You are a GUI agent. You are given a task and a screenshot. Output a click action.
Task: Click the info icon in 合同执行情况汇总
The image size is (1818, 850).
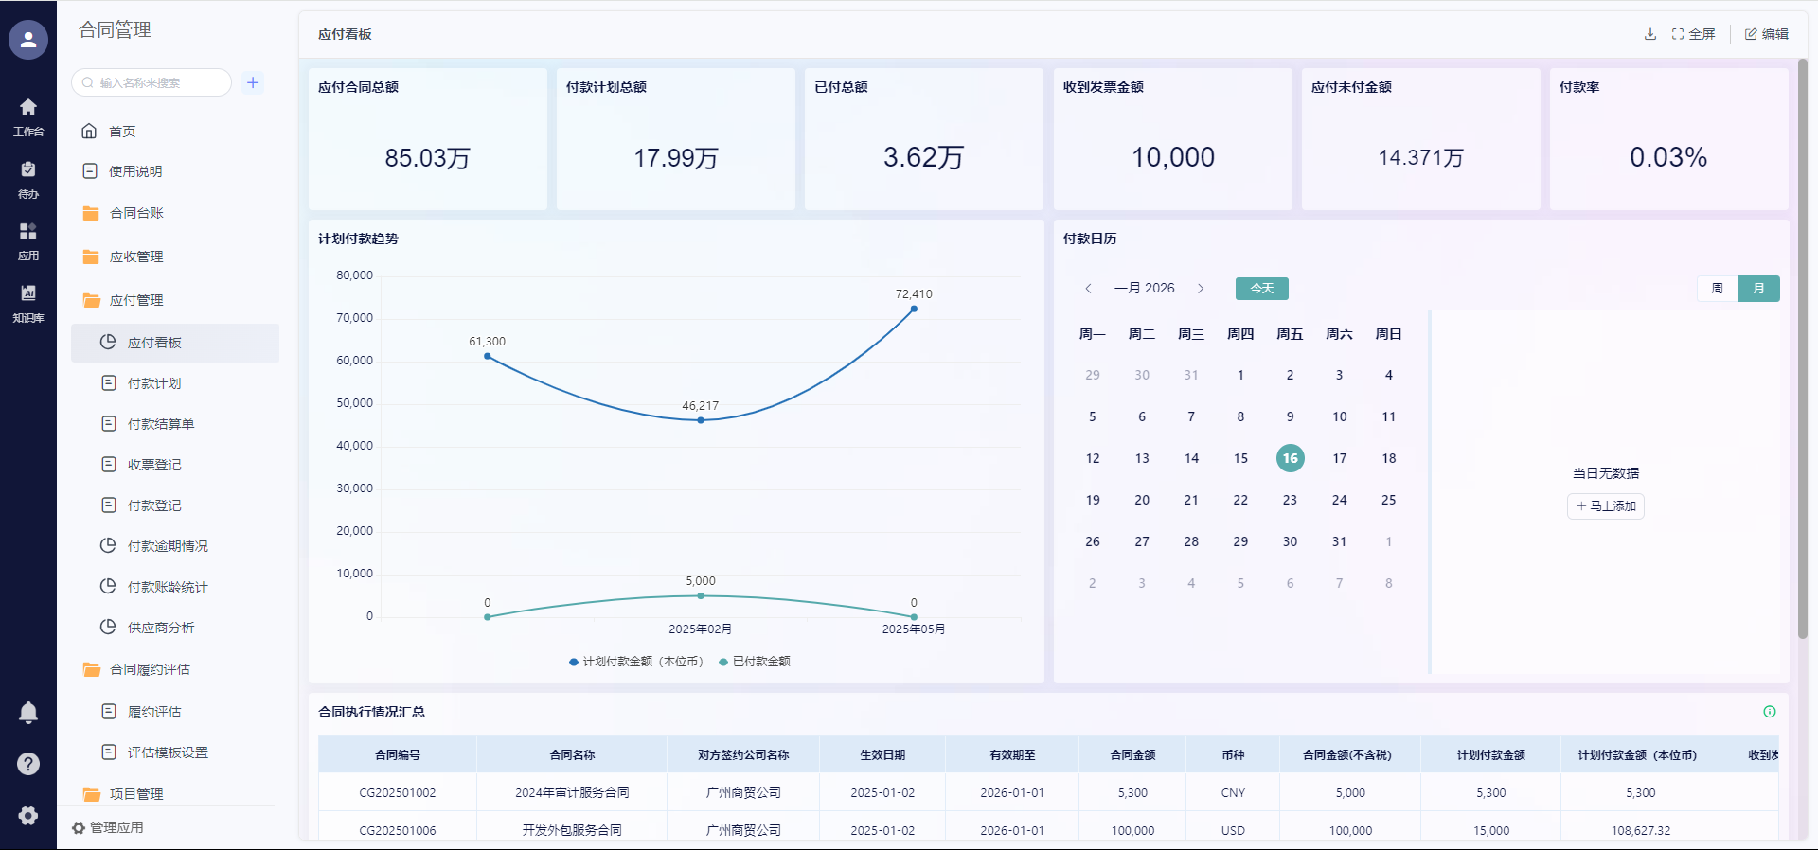pyautogui.click(x=1769, y=712)
